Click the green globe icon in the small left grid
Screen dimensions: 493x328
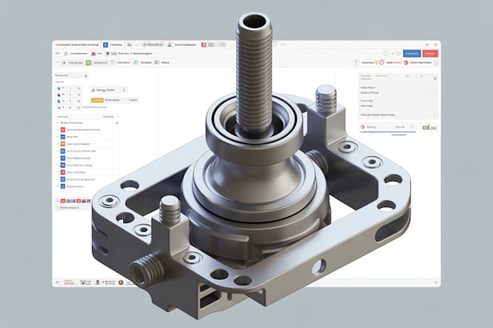[59, 88]
